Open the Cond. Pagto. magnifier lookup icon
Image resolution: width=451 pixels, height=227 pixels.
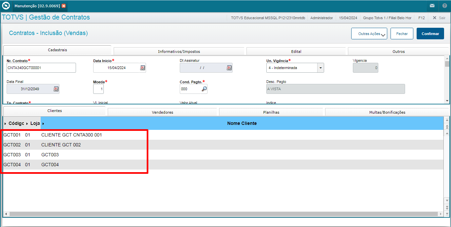pos(204,89)
